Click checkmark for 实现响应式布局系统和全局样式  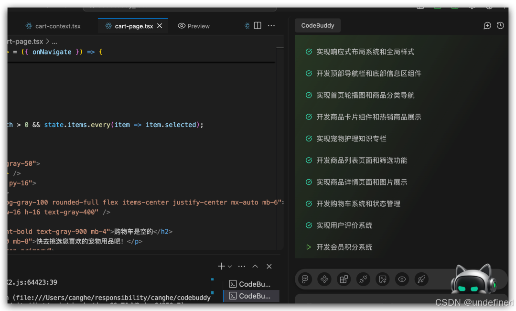(x=309, y=52)
